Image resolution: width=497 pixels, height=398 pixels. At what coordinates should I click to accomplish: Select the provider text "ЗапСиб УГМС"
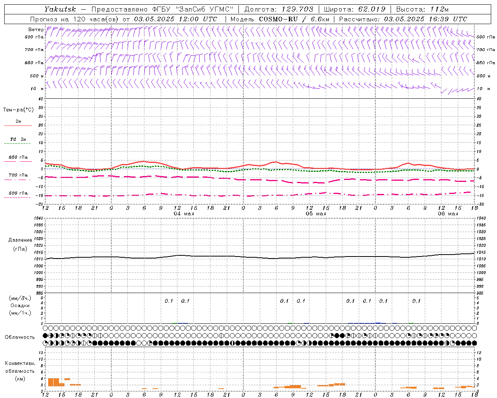(x=205, y=9)
